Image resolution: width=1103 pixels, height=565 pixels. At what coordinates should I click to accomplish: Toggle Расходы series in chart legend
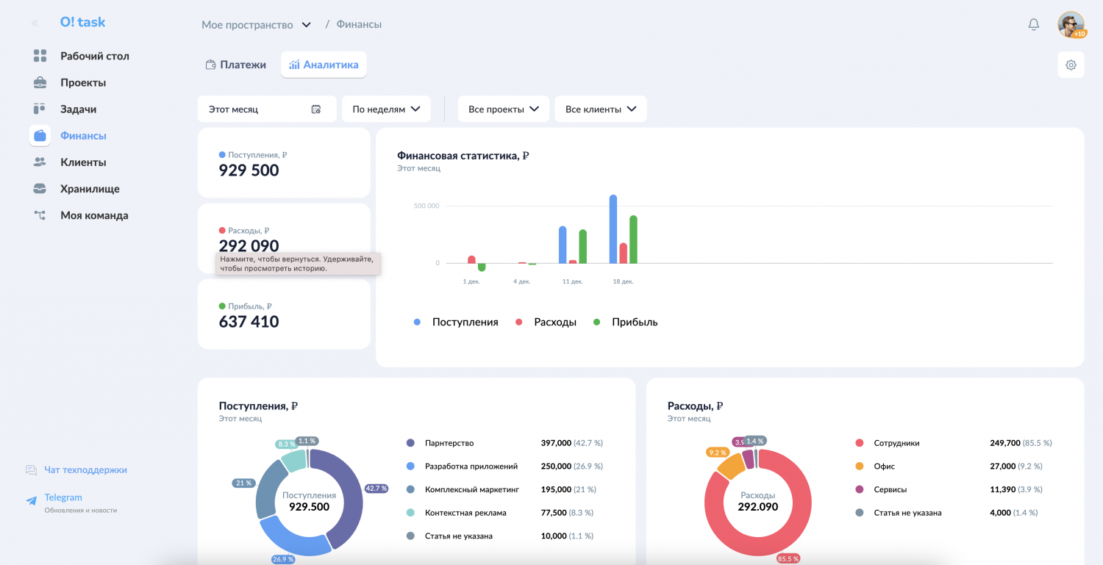(546, 322)
